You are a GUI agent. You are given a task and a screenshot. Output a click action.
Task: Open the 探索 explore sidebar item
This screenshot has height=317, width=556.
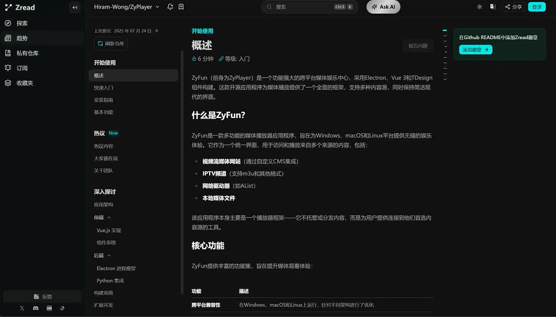22,23
